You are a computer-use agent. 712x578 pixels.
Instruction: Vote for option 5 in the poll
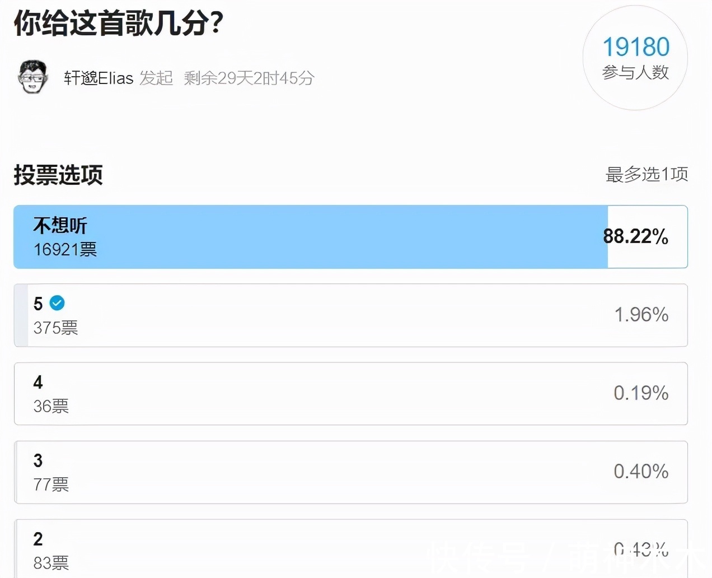coord(352,315)
